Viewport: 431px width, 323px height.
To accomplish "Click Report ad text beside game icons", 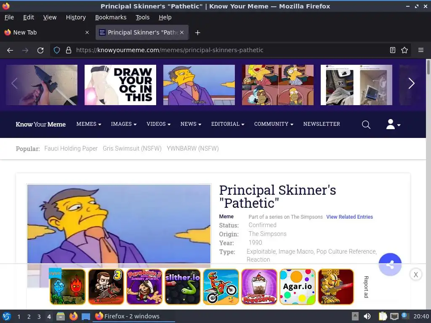I will click(366, 287).
